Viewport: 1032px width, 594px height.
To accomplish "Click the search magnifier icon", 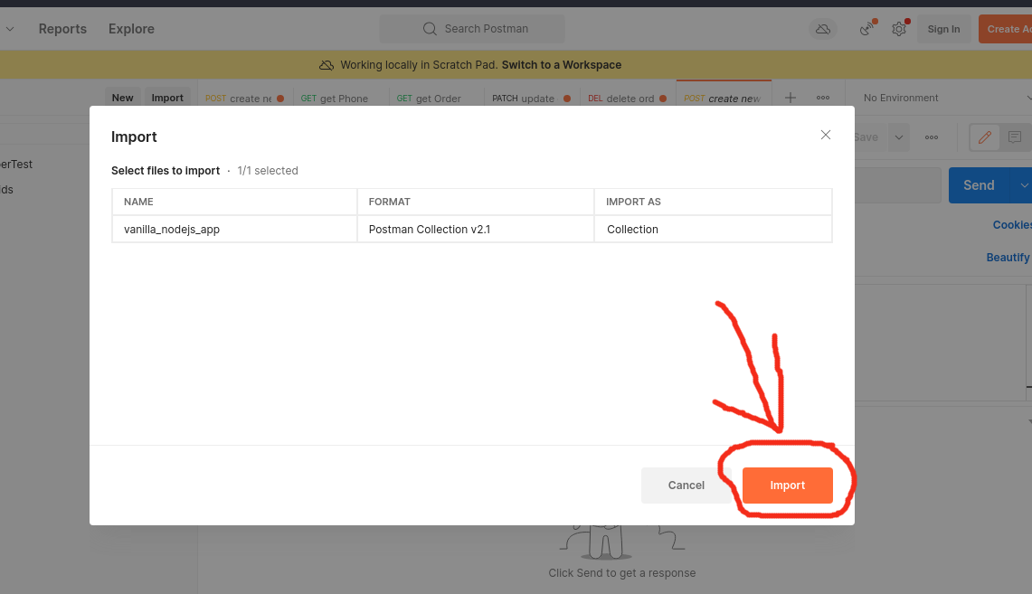I will tap(430, 29).
